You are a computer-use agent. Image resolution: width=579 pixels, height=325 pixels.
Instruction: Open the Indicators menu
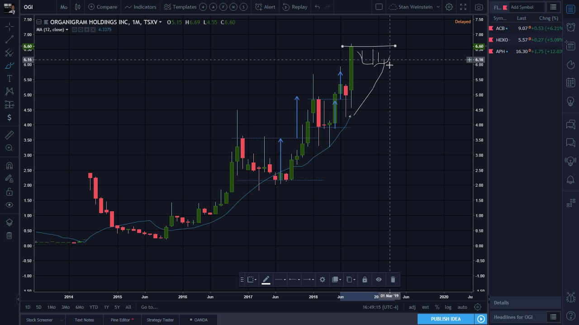pos(141,7)
